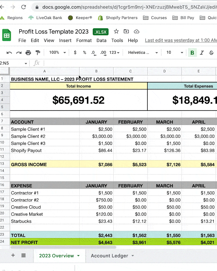Screen dimensions: 217x271
Task: Open the name box dropdown arrow
Action: pos(26,64)
